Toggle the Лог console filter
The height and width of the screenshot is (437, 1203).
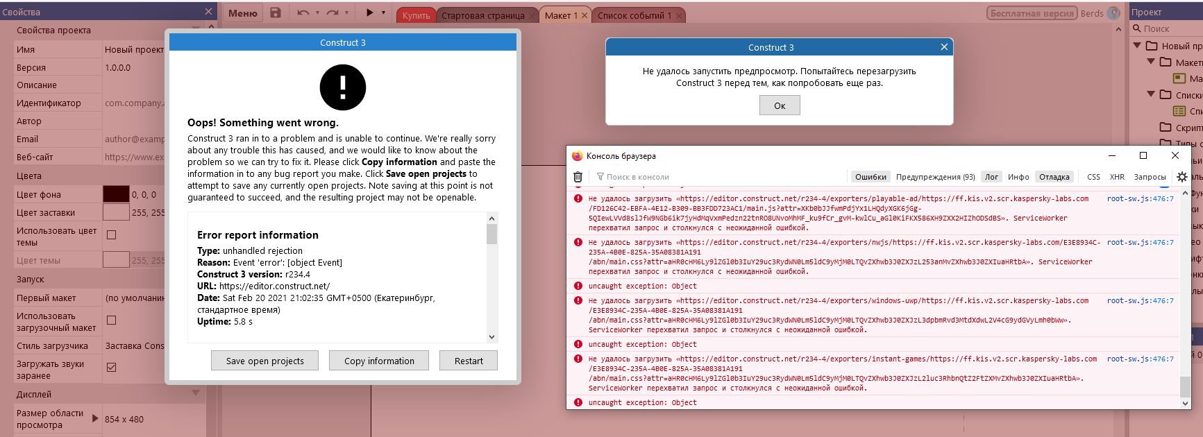coord(991,177)
